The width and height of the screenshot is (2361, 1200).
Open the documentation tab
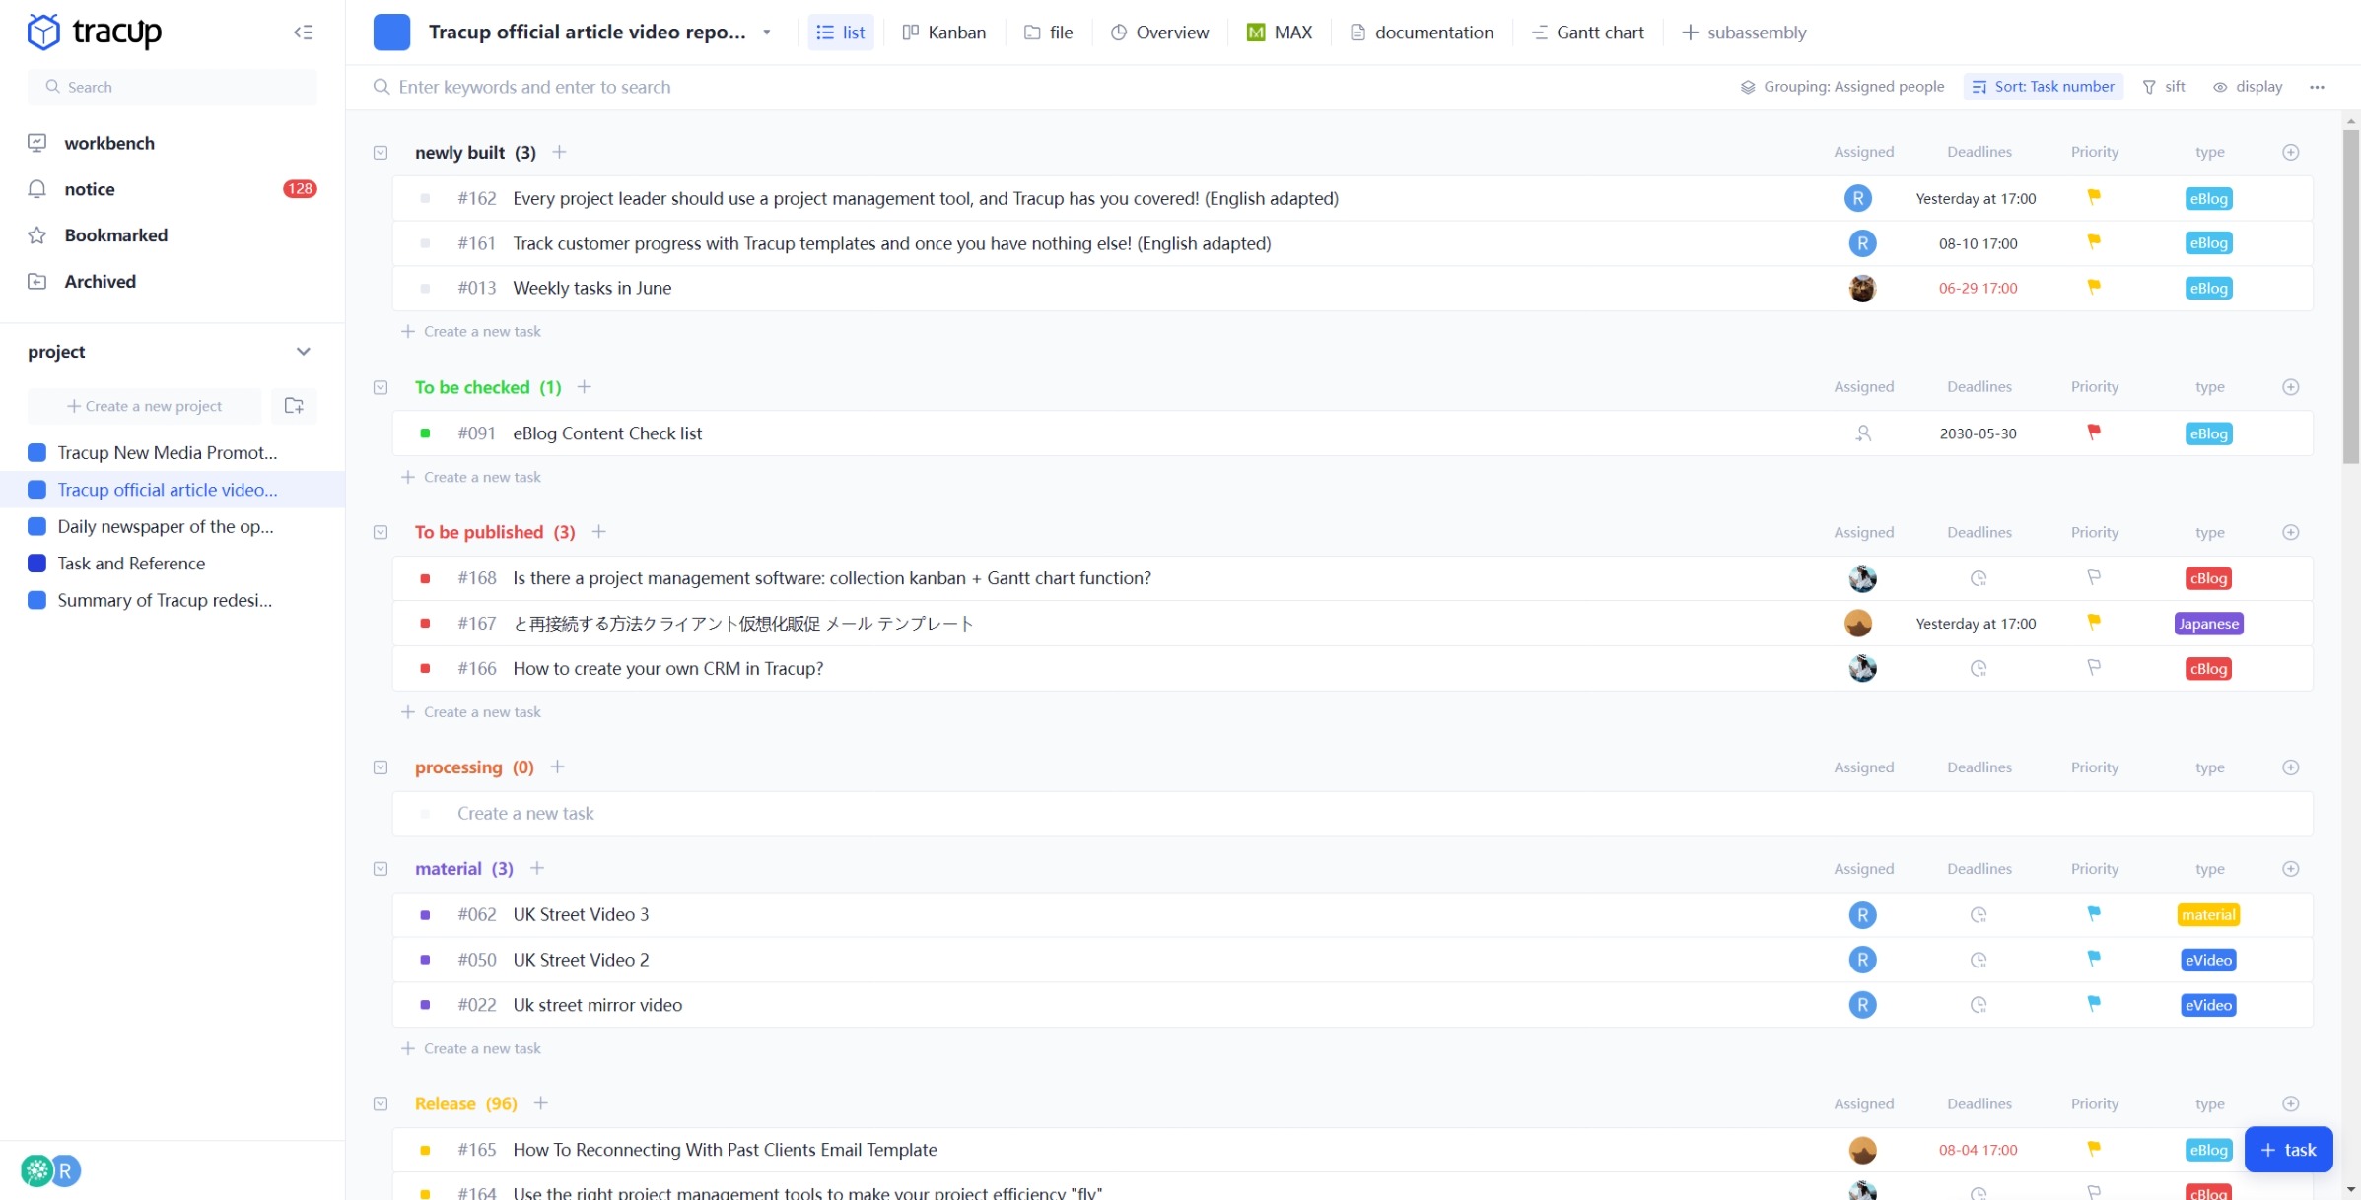point(1422,33)
